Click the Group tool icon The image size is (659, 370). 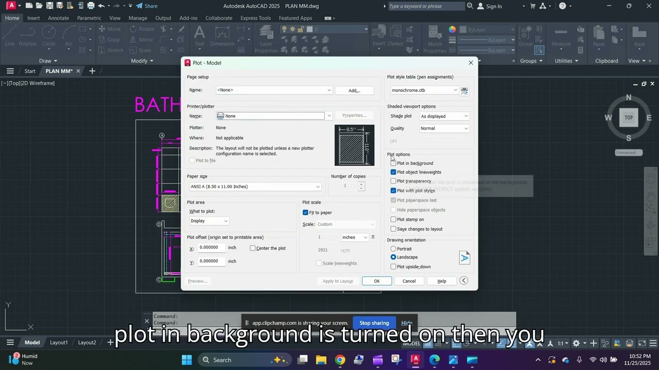coord(526,36)
